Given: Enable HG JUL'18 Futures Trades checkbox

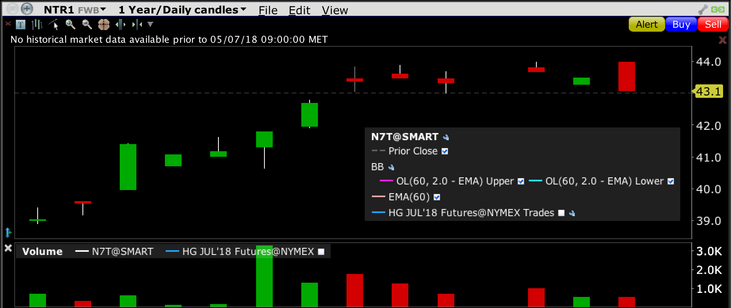Looking at the screenshot, I should pyautogui.click(x=561, y=213).
